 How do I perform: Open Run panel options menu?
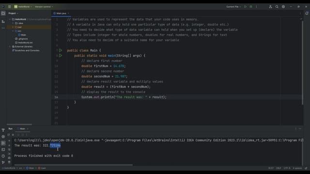coord(296,129)
